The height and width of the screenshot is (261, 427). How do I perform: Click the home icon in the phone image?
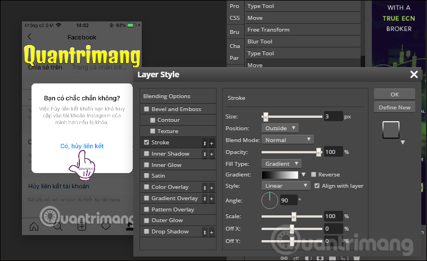click(x=34, y=226)
